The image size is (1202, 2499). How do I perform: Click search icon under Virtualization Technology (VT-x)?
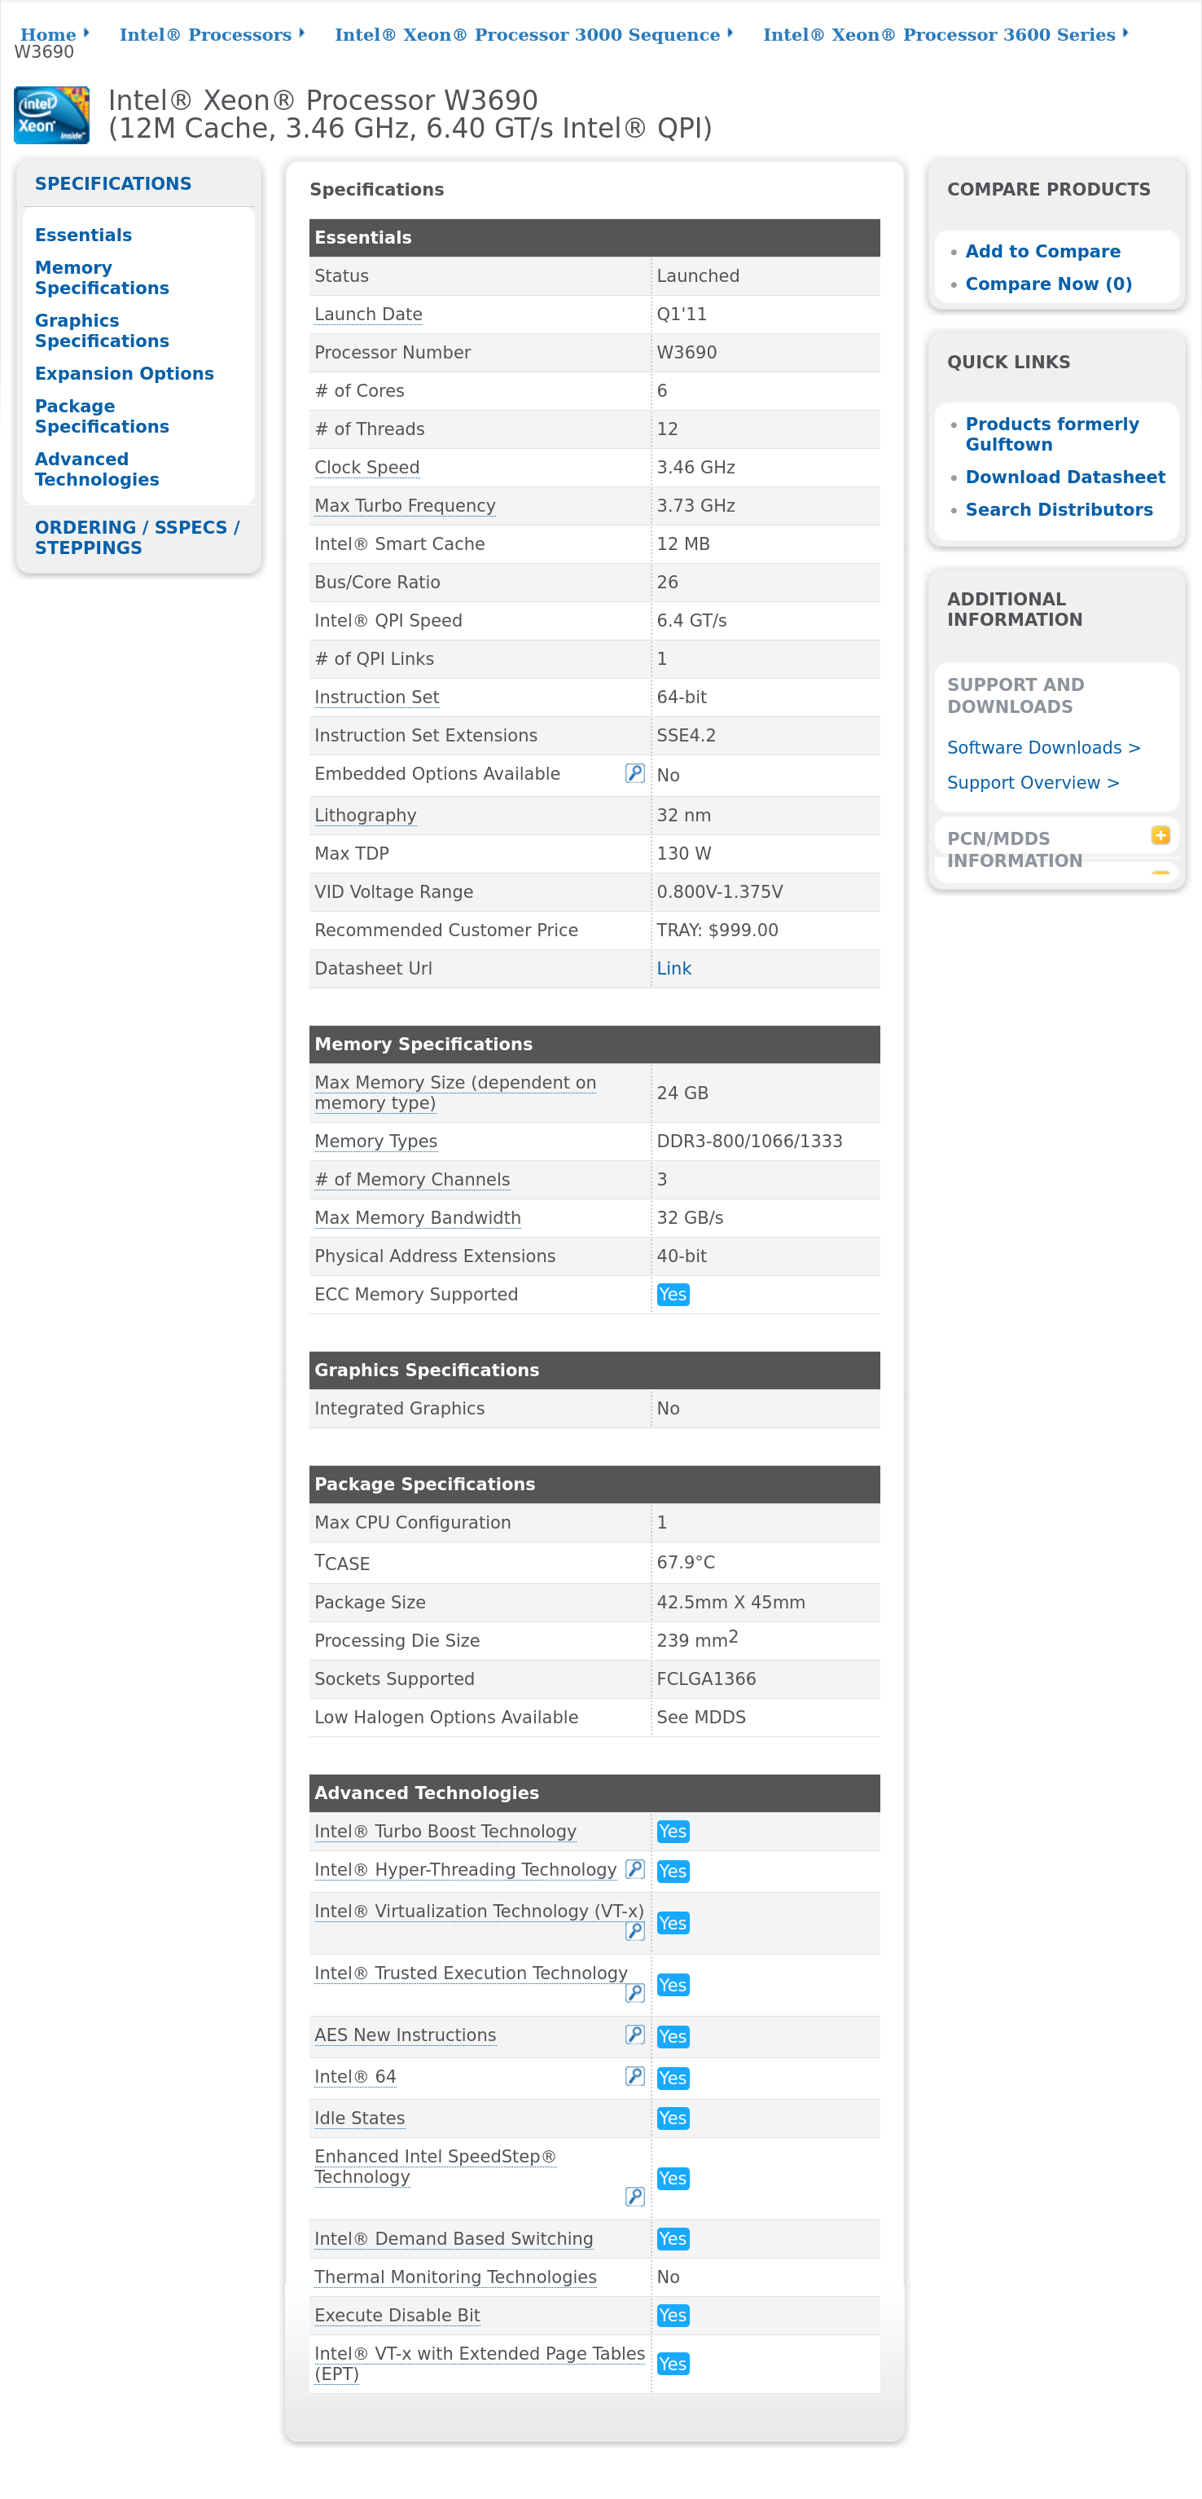(634, 1930)
